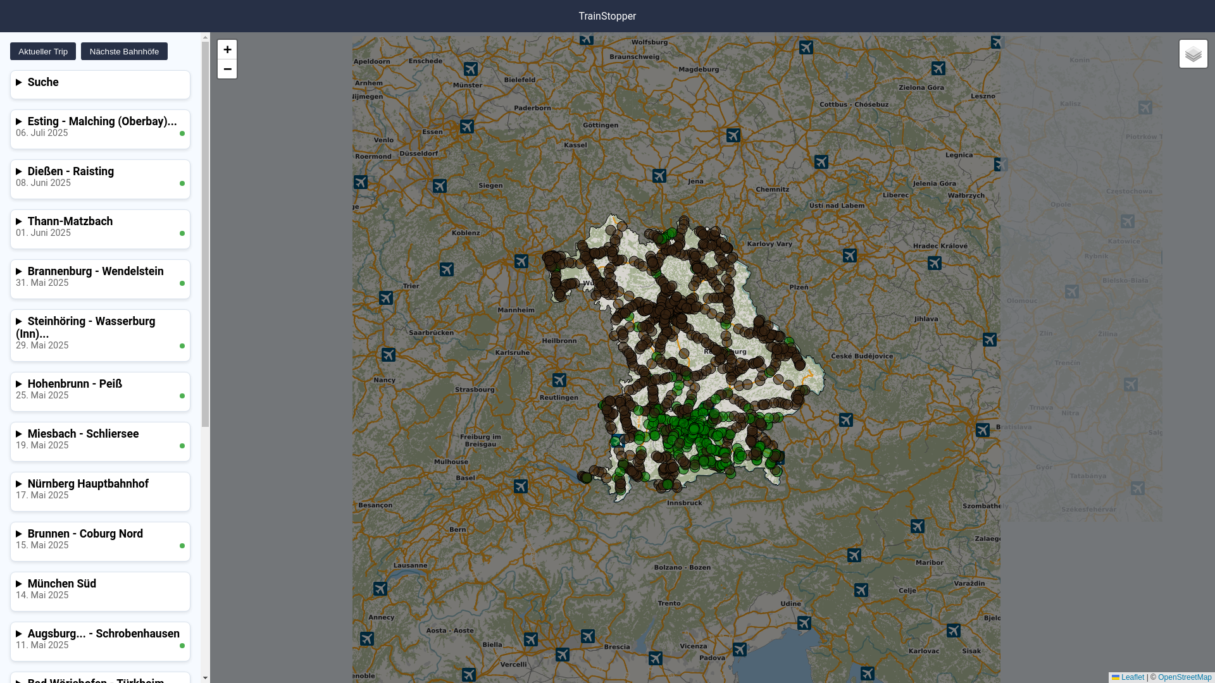Expand the Dießen - Raisting trip
This screenshot has width=1215, height=683.
tap(100, 171)
